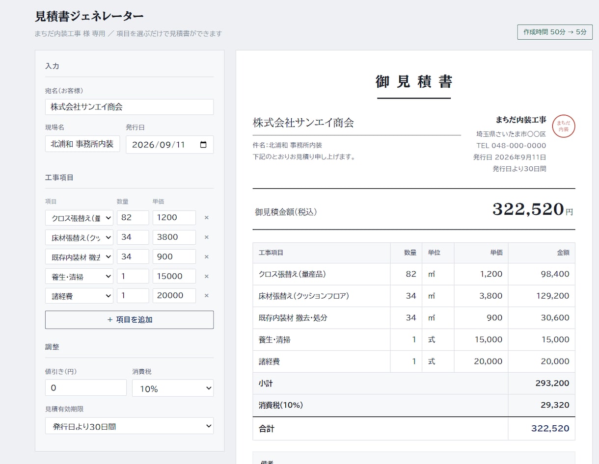This screenshot has height=464, width=599.
Task: Edit the 宛名 customer name field
Action: 129,107
